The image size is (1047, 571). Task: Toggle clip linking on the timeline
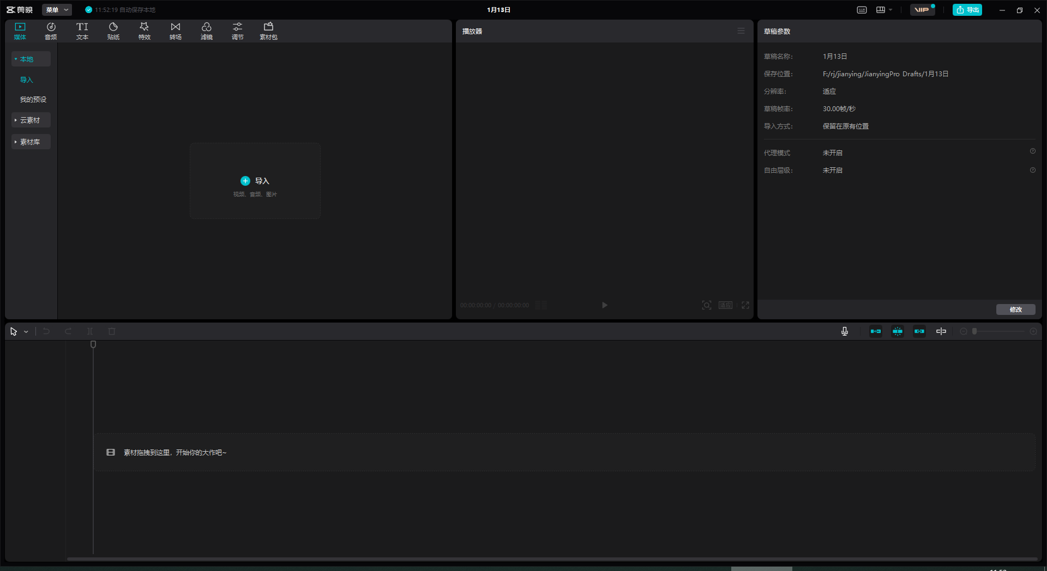919,331
